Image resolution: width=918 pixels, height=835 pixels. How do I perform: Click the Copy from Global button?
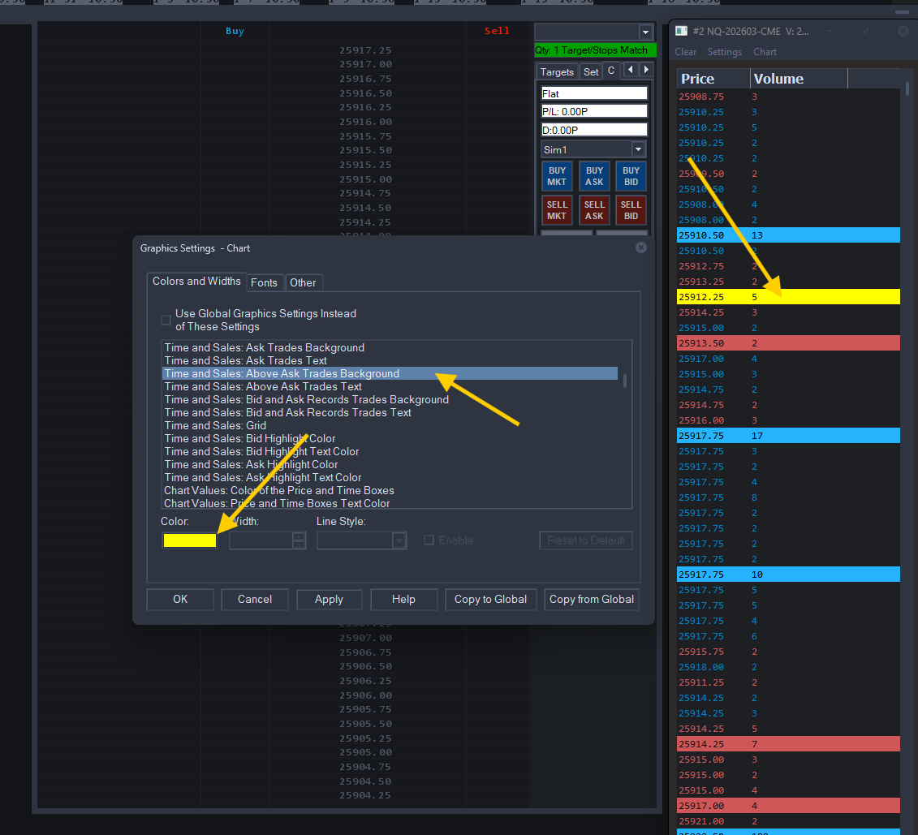(591, 600)
